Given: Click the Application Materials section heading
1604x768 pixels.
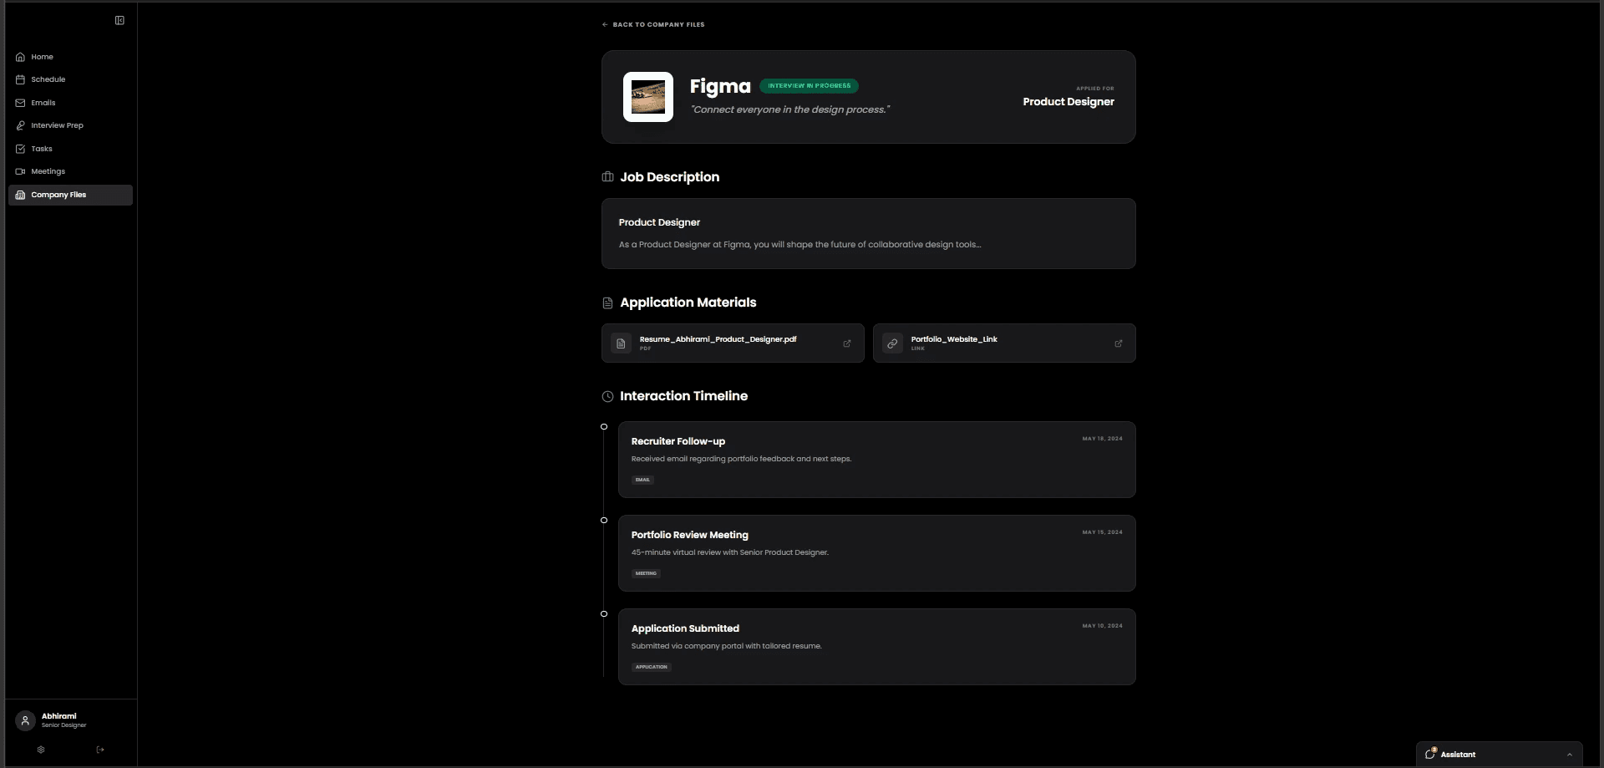Looking at the screenshot, I should click(x=688, y=303).
